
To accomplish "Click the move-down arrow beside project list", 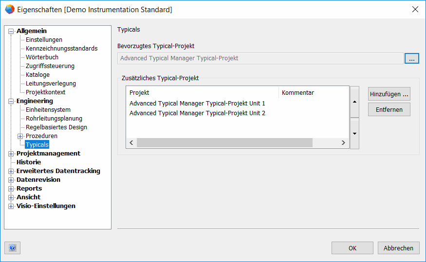I will click(x=354, y=134).
